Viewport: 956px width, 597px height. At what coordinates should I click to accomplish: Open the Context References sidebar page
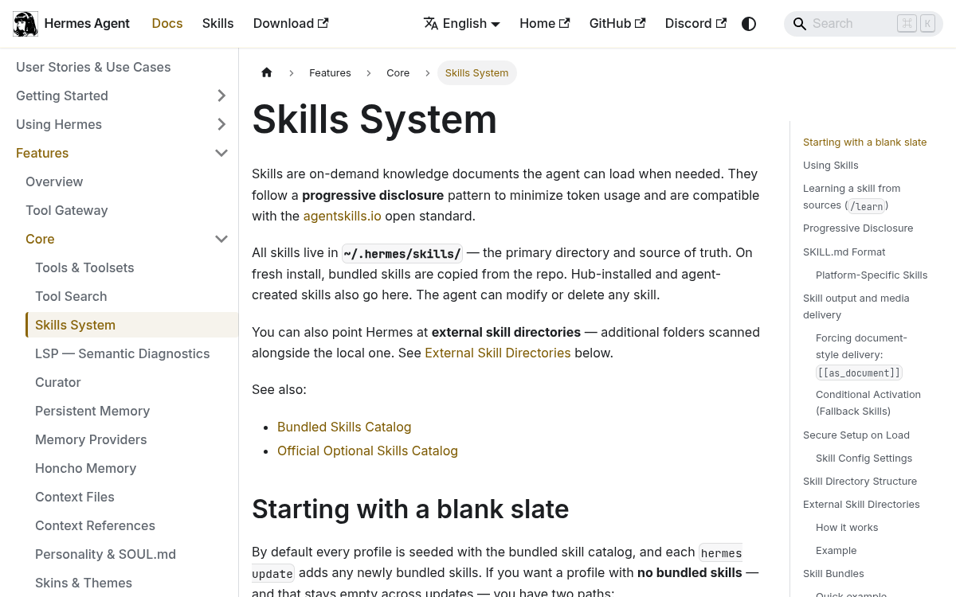tap(95, 525)
